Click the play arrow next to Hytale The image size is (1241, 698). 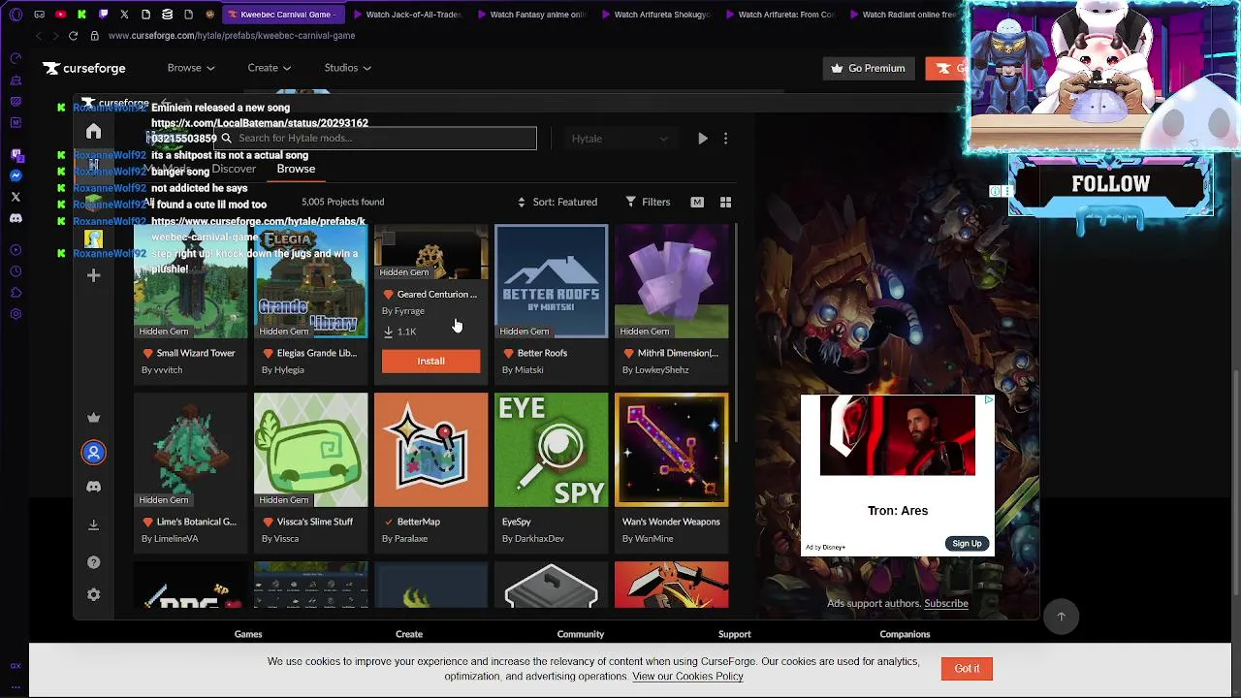tap(702, 139)
